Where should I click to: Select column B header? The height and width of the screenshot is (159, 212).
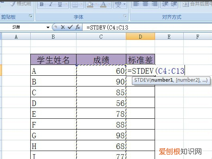(53, 37)
